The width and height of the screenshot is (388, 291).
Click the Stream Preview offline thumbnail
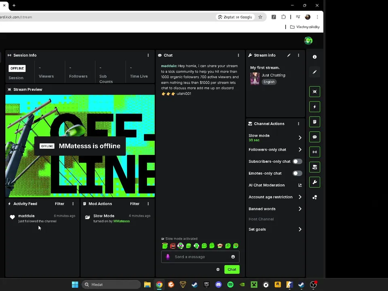point(80,146)
